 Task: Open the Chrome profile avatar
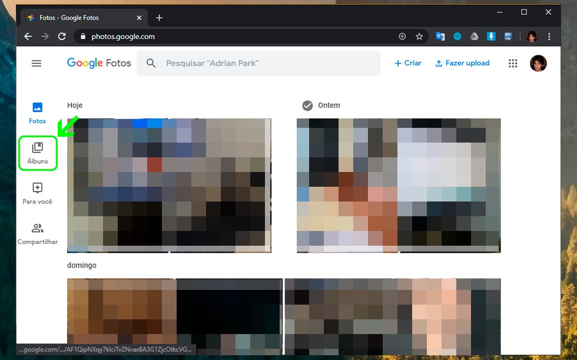tap(532, 37)
